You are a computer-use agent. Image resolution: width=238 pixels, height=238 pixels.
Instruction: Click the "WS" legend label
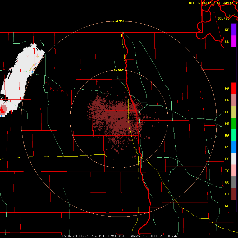click(227, 147)
